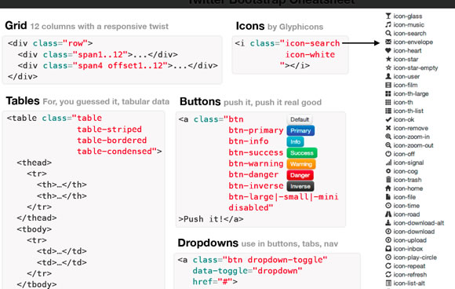Click the white Default button
This screenshot has width=455, height=289.
click(300, 119)
